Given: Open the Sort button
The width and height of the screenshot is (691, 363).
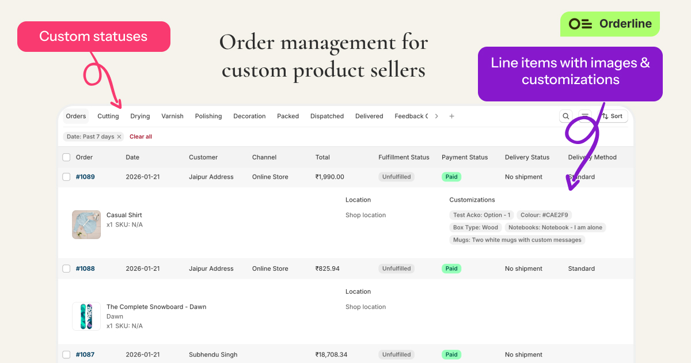Looking at the screenshot, I should [612, 116].
